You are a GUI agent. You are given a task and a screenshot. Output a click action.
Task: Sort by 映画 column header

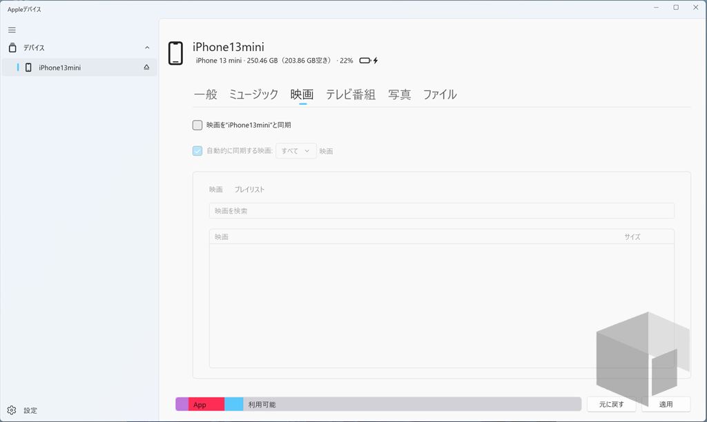222,237
